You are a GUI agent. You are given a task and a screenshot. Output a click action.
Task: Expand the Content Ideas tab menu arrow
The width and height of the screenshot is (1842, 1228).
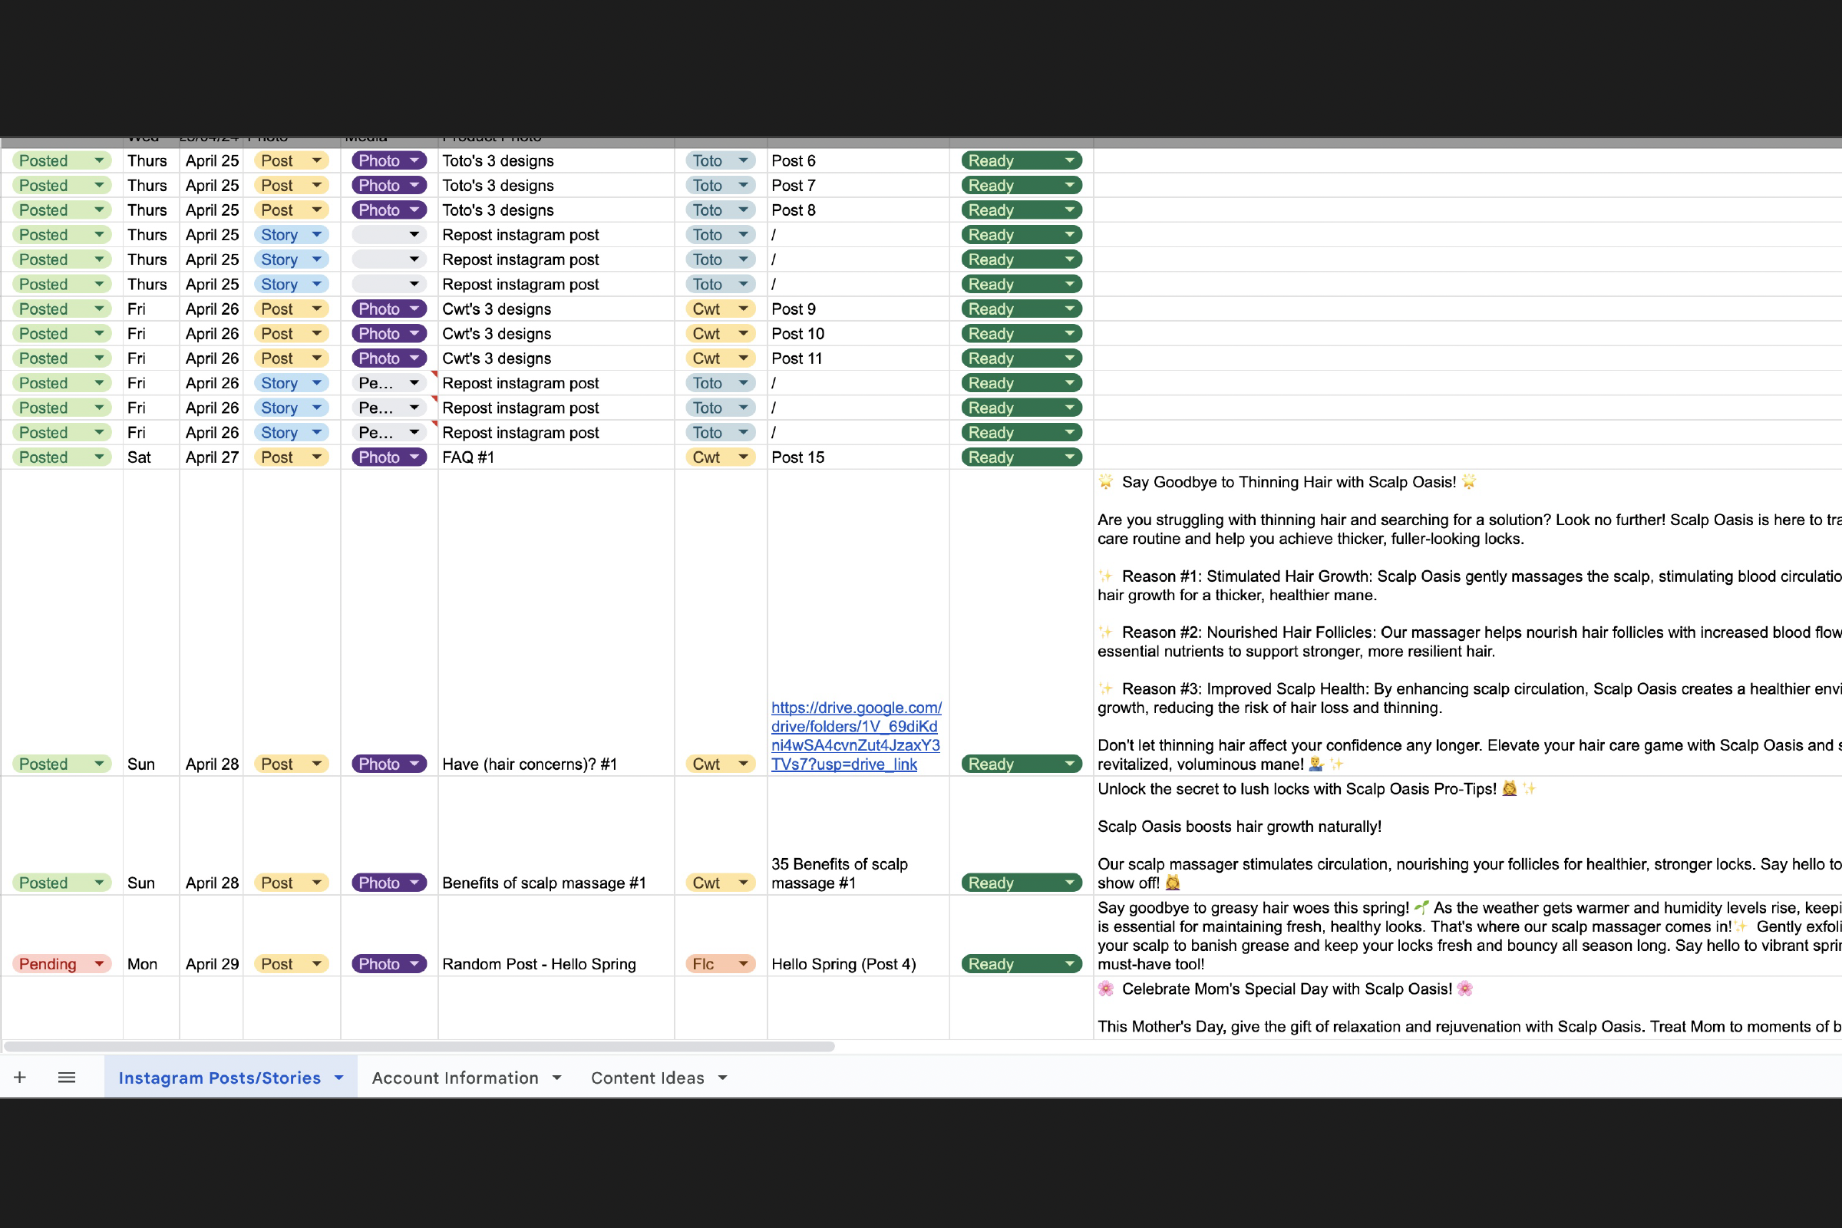(723, 1078)
